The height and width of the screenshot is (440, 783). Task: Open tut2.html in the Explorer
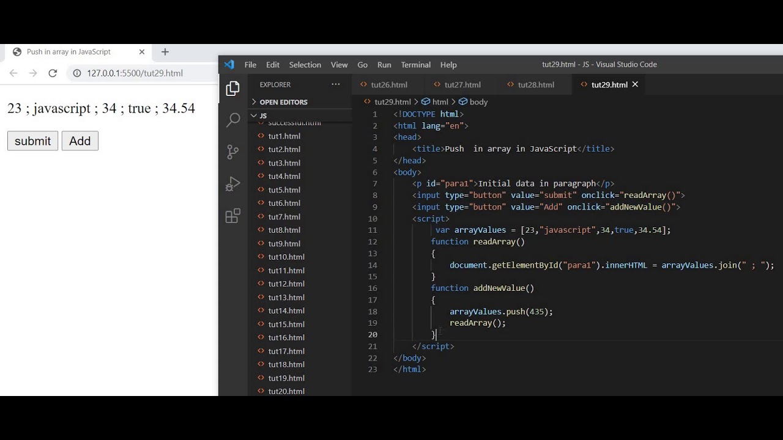coord(284,149)
